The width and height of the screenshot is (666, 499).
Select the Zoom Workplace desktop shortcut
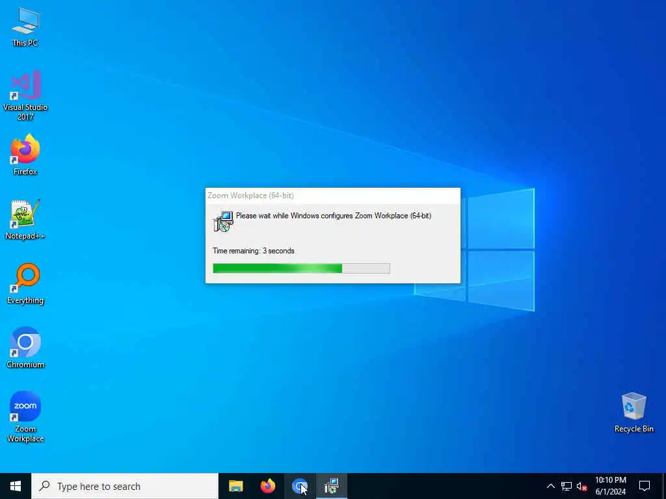point(25,416)
